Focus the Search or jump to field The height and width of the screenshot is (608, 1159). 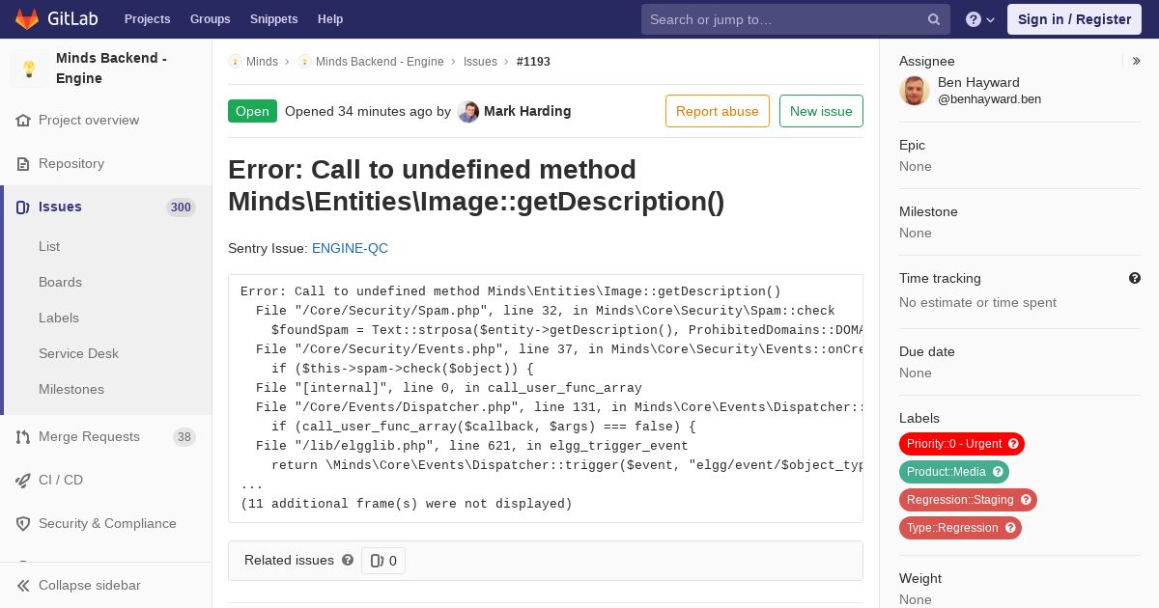coord(796,19)
